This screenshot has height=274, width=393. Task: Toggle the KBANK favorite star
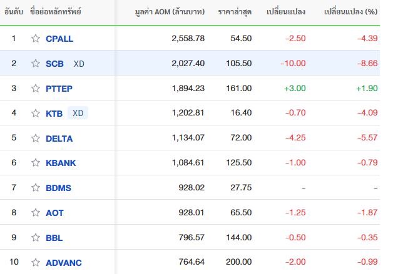click(x=36, y=163)
